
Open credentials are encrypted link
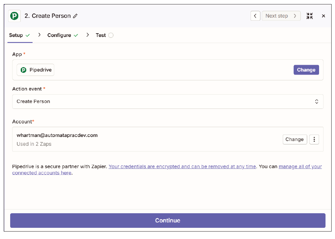[182, 166]
